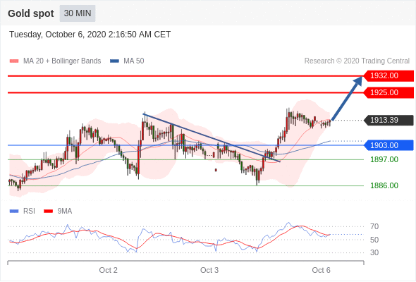Click the Oct 2 date axis label
Image resolution: width=416 pixels, height=282 pixels.
coord(109,270)
